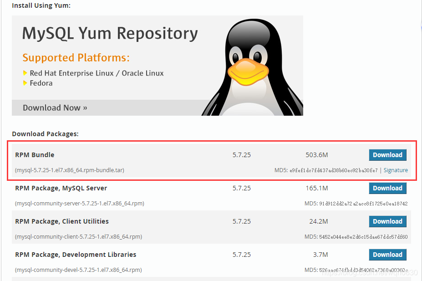Click version 5.7.25 in RPM Bundle row

pyautogui.click(x=242, y=155)
